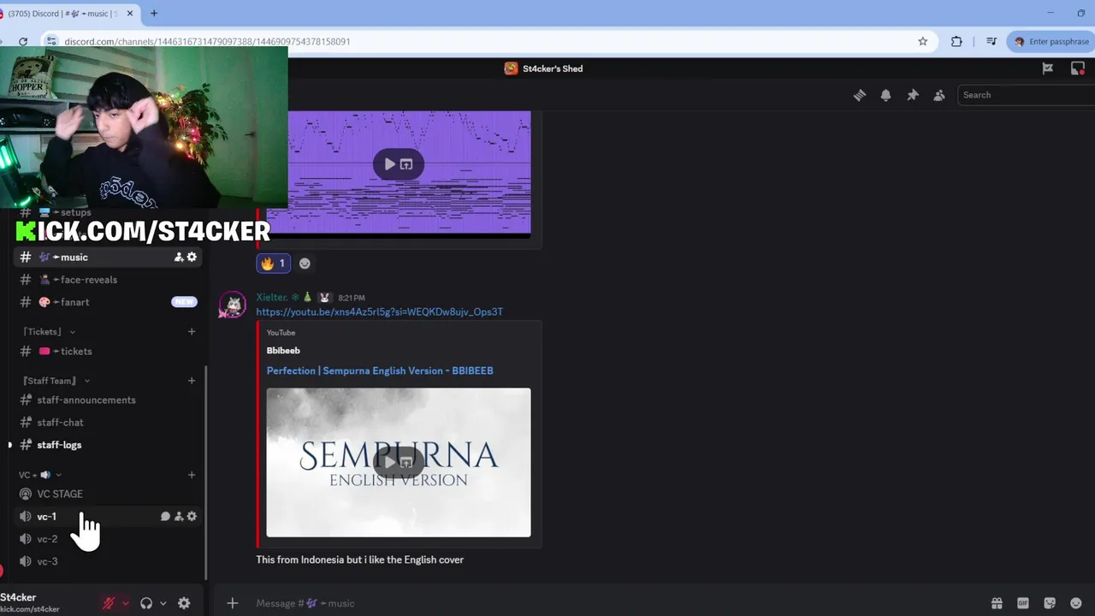Image resolution: width=1095 pixels, height=616 pixels.
Task: Open the flag icon in Discord title bar
Action: tap(1048, 68)
